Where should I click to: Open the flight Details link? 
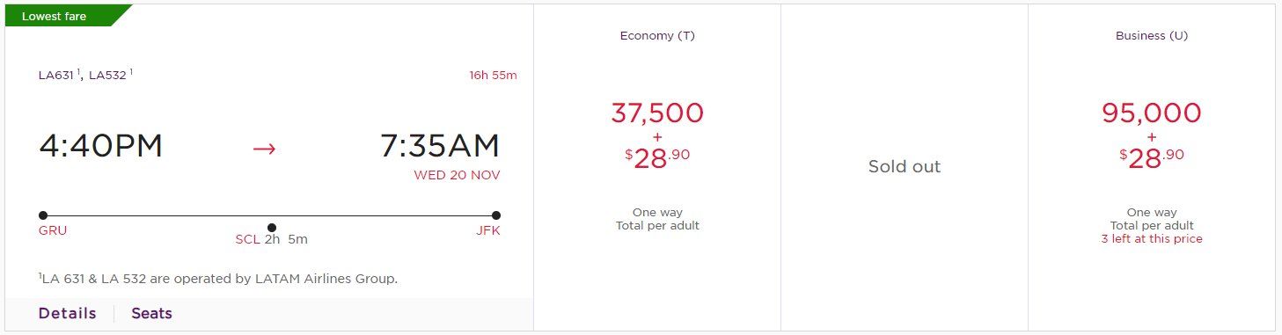coord(67,314)
